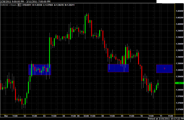Select the blue box with red question mark
This screenshot has width=184, height=120.
pyautogui.click(x=164, y=69)
